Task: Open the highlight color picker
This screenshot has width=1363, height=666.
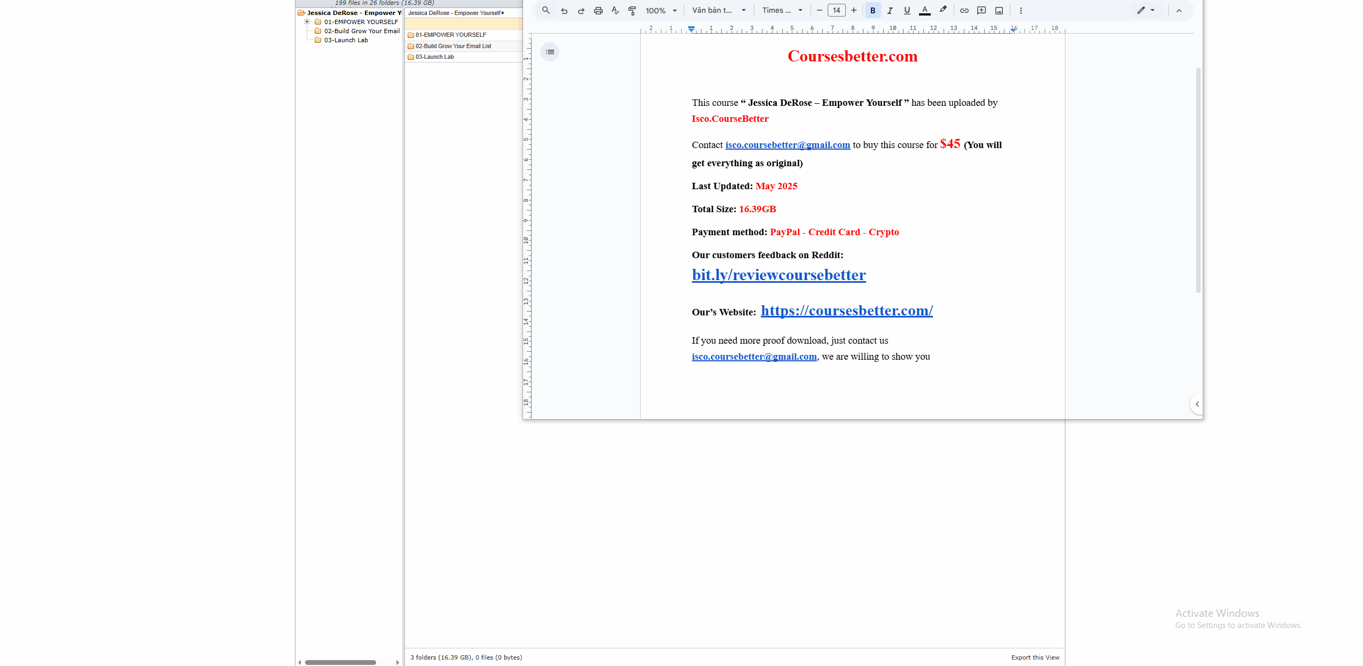Action: 943,10
